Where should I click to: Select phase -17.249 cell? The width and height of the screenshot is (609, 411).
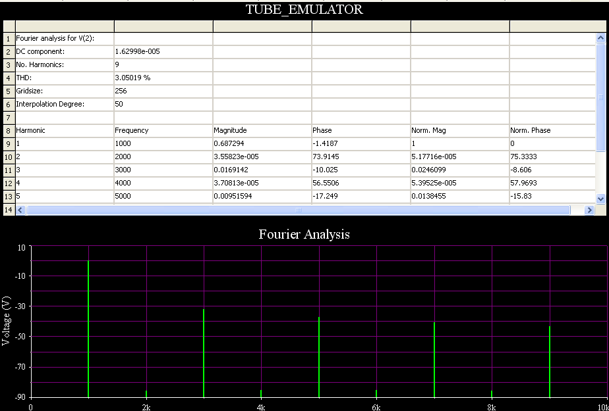pyautogui.click(x=361, y=197)
